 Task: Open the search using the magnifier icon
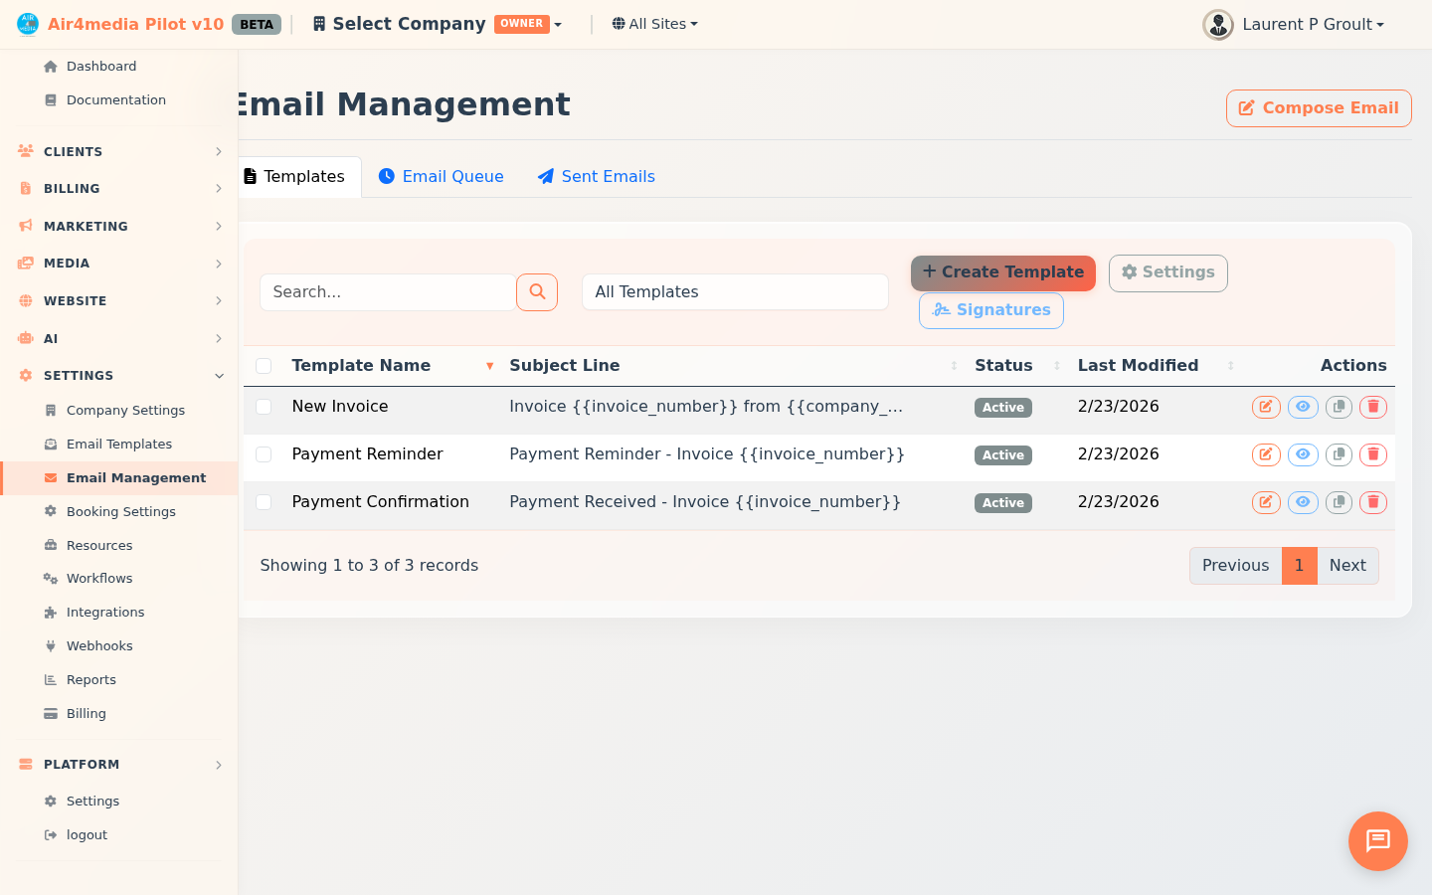[x=537, y=291]
